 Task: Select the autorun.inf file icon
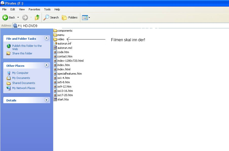pyautogui.click(x=55, y=44)
